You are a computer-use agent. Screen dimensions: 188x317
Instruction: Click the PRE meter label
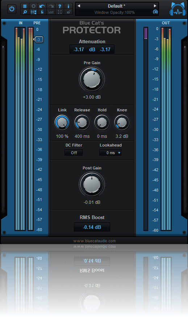coord(37,23)
